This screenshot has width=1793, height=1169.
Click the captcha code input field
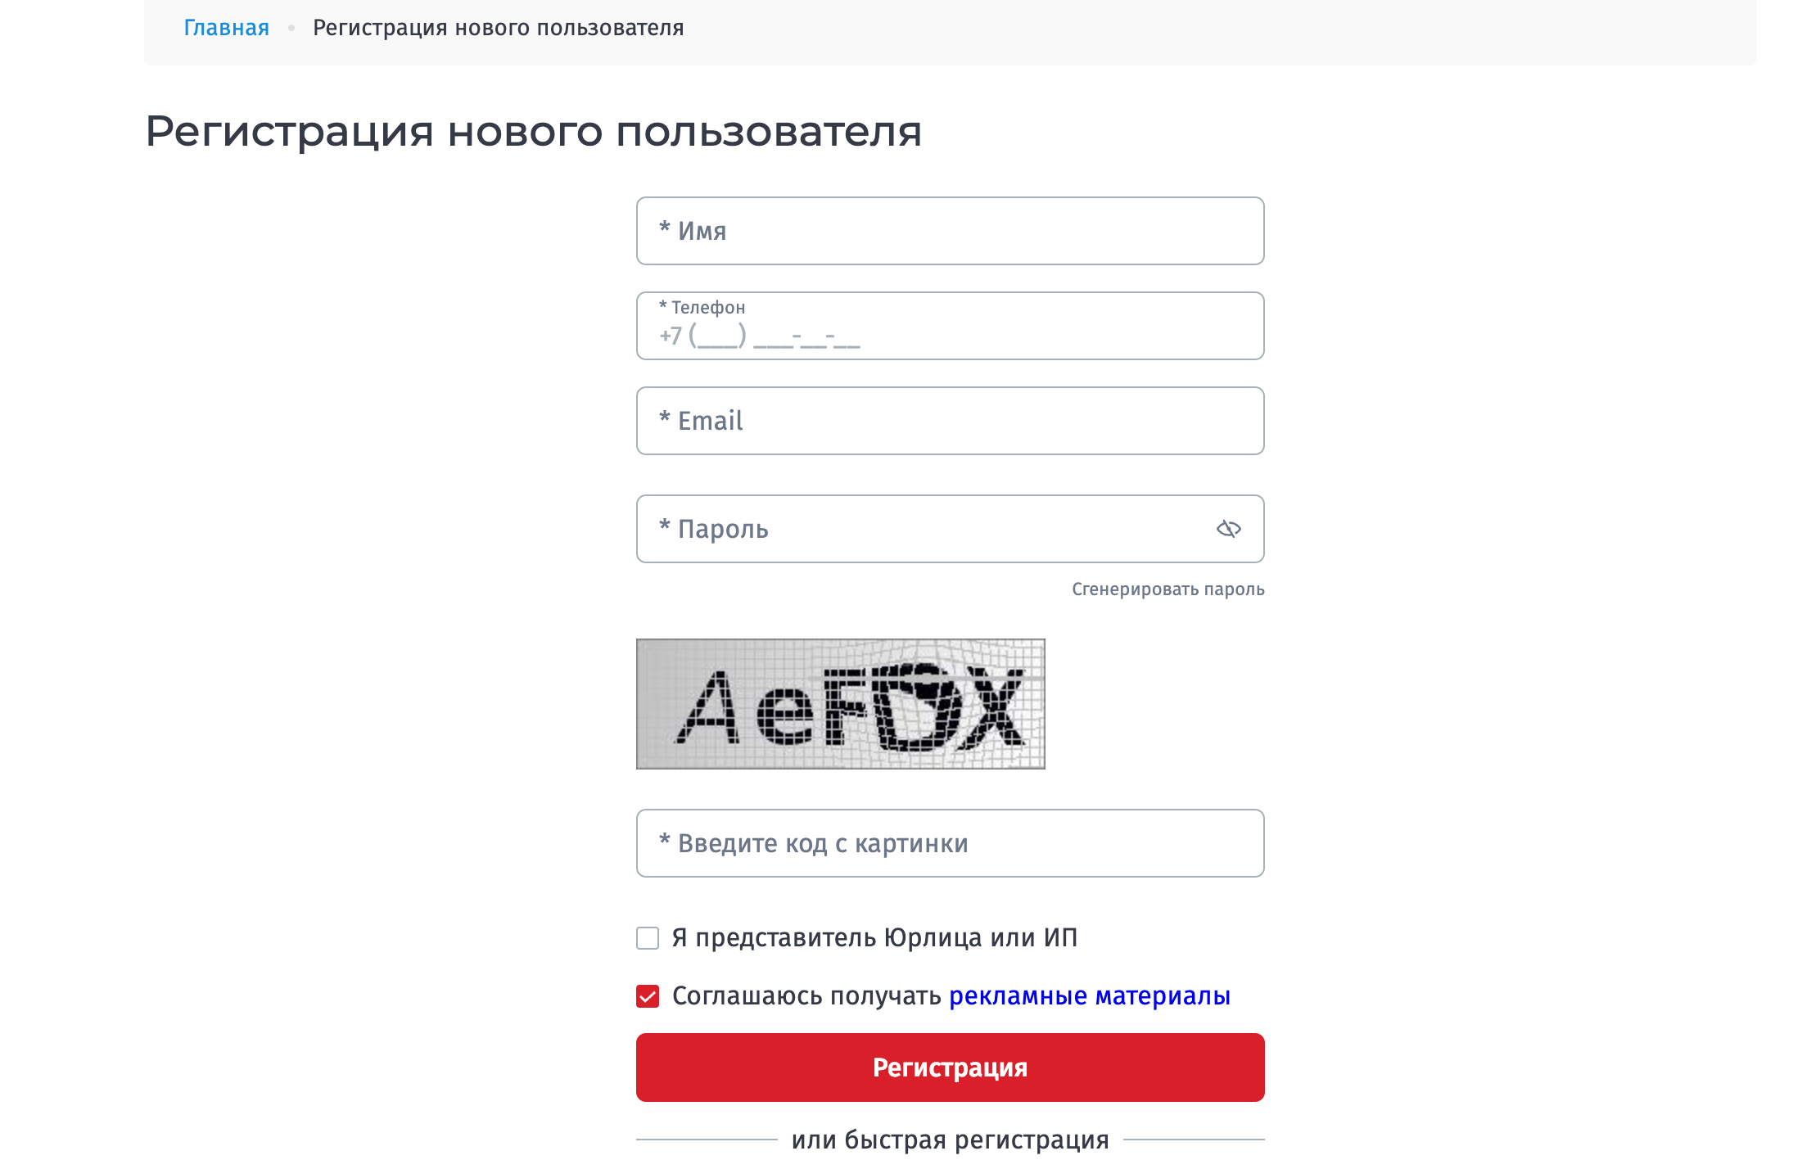(950, 843)
